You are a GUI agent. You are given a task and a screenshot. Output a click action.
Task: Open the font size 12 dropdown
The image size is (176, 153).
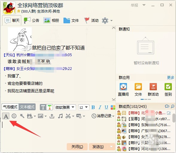click(x=84, y=107)
